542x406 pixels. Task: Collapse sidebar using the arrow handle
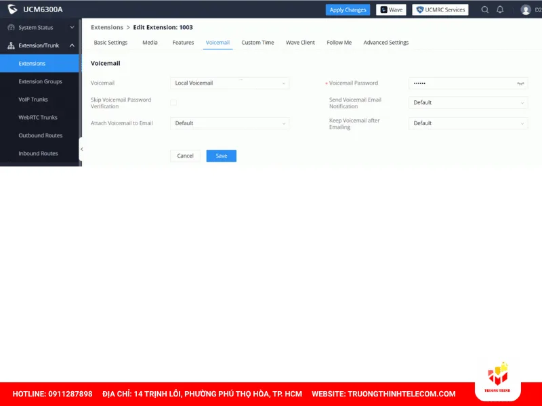(81, 149)
